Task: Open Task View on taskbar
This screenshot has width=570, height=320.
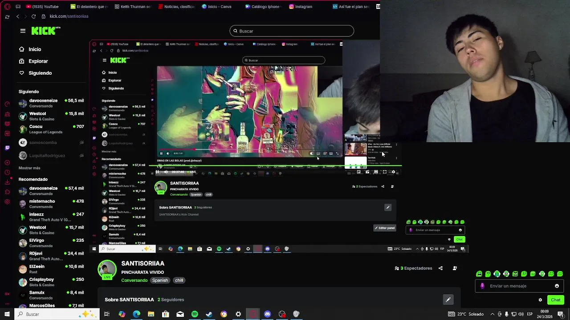Action: pos(107,314)
